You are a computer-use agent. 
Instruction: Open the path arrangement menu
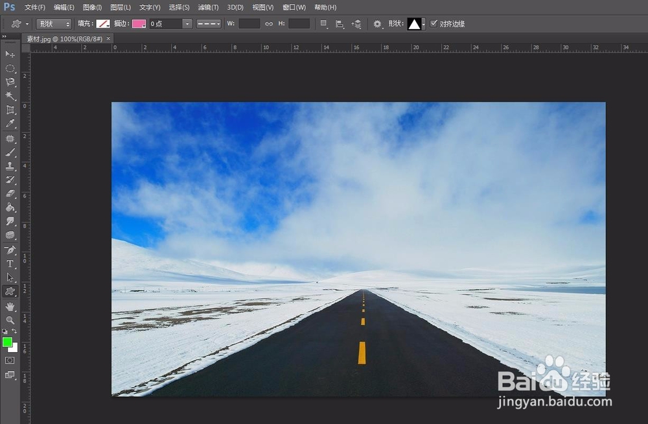(356, 24)
